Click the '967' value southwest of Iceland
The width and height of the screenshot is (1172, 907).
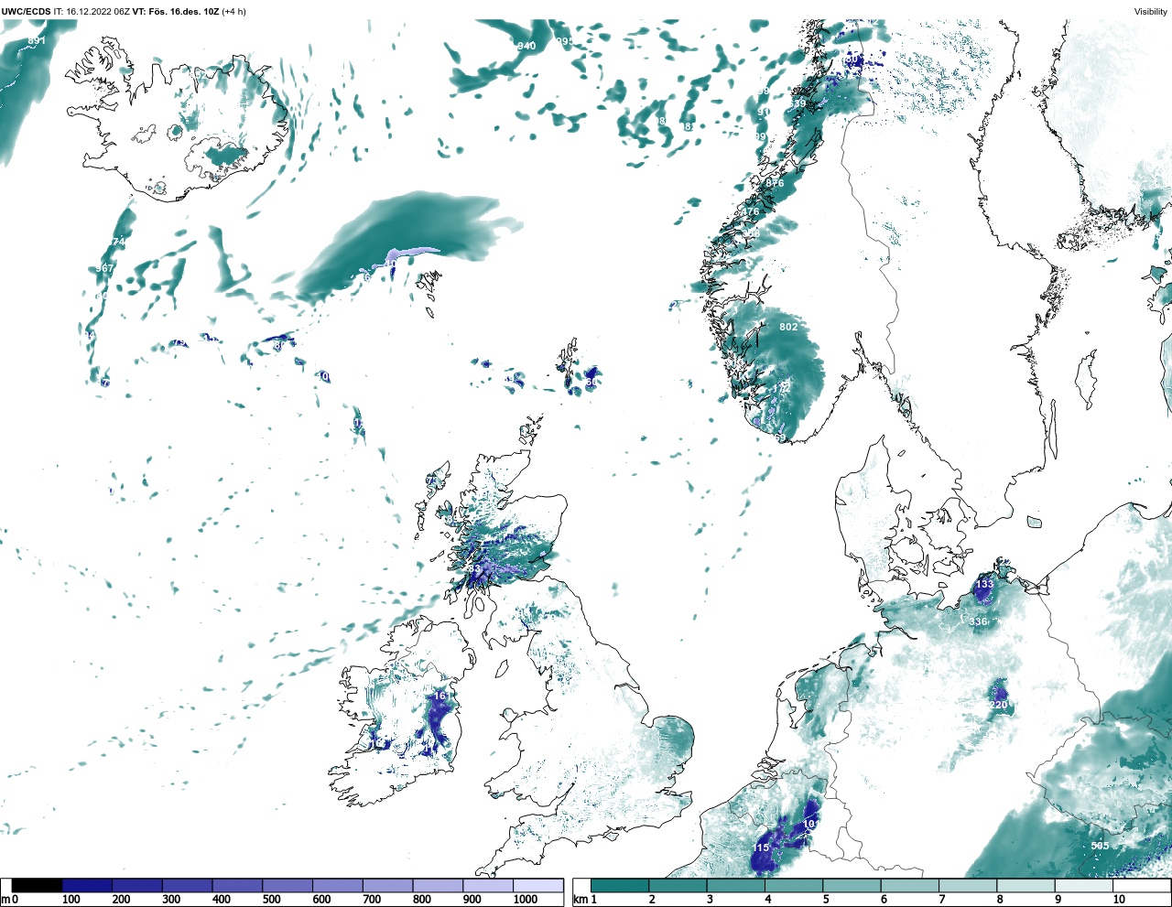pos(105,268)
